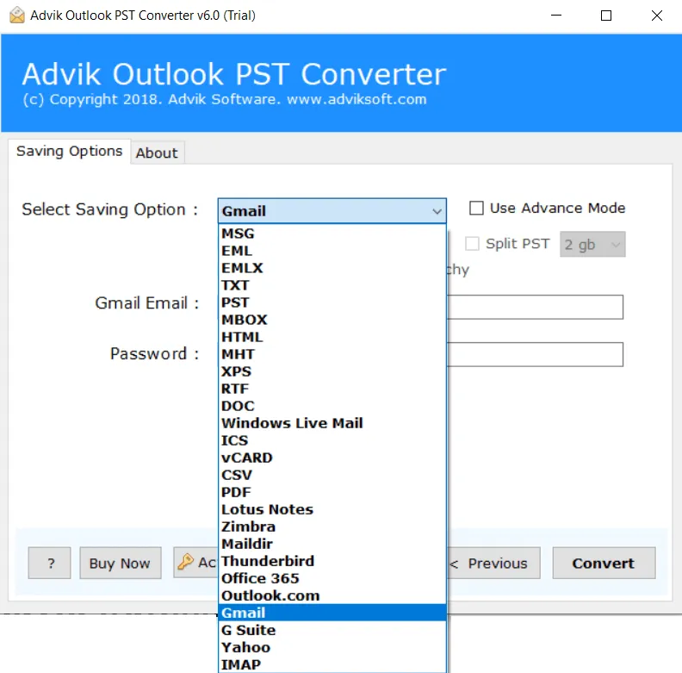Screen dimensions: 682x673
Task: Choose Thunderbird in the list
Action: pos(332,561)
